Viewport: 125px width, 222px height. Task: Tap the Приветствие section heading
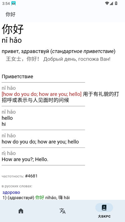[17, 76]
